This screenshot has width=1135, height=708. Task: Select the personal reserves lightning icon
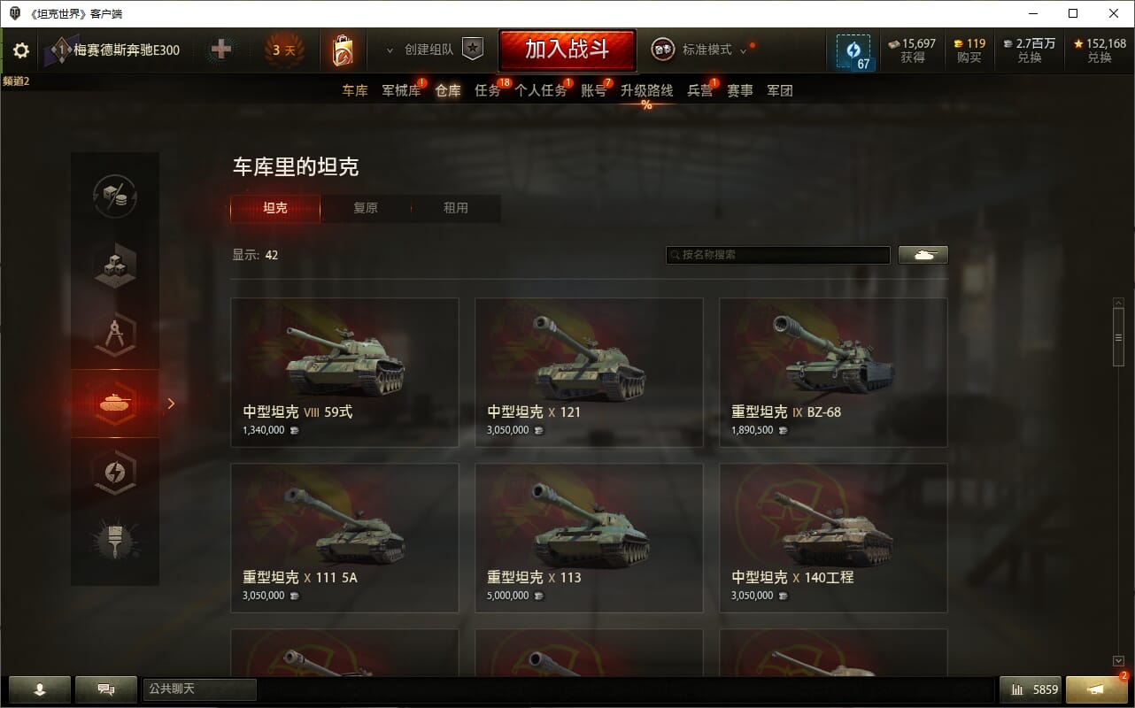click(115, 472)
